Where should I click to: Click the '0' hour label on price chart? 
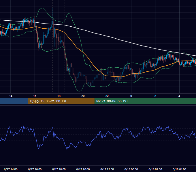[x=131, y=96]
